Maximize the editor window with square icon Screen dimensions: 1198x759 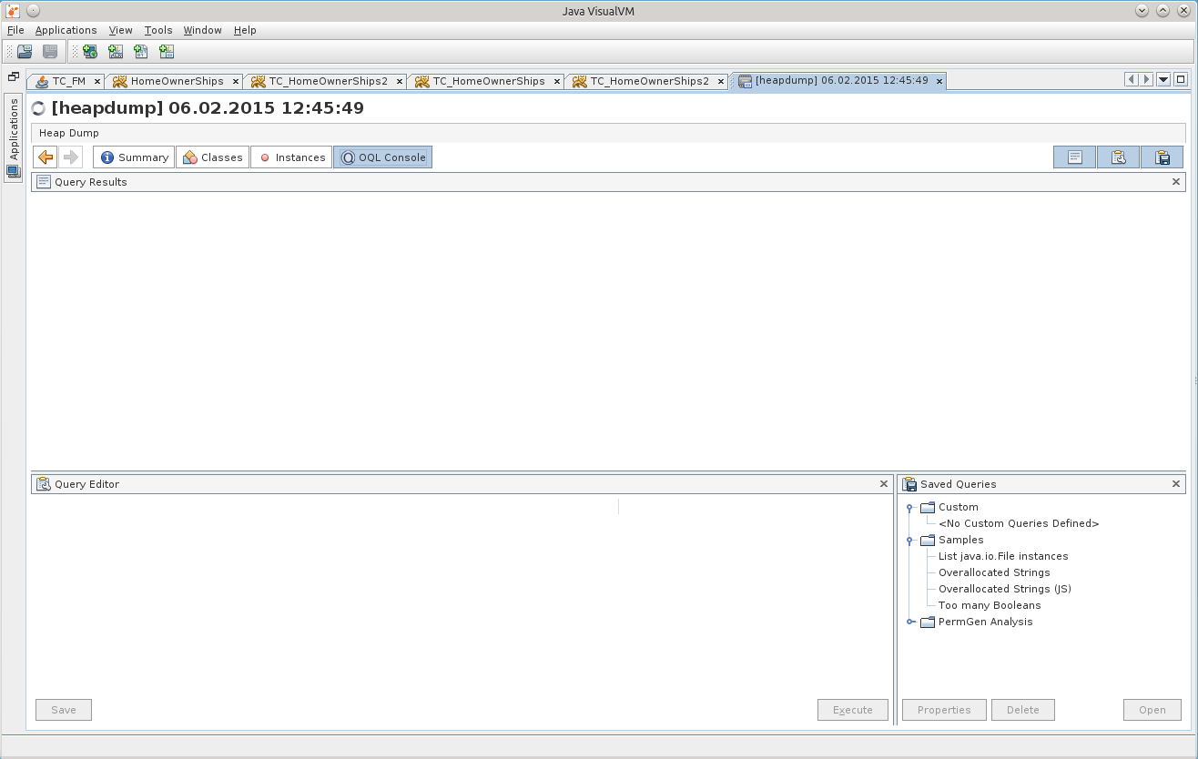coord(1181,80)
